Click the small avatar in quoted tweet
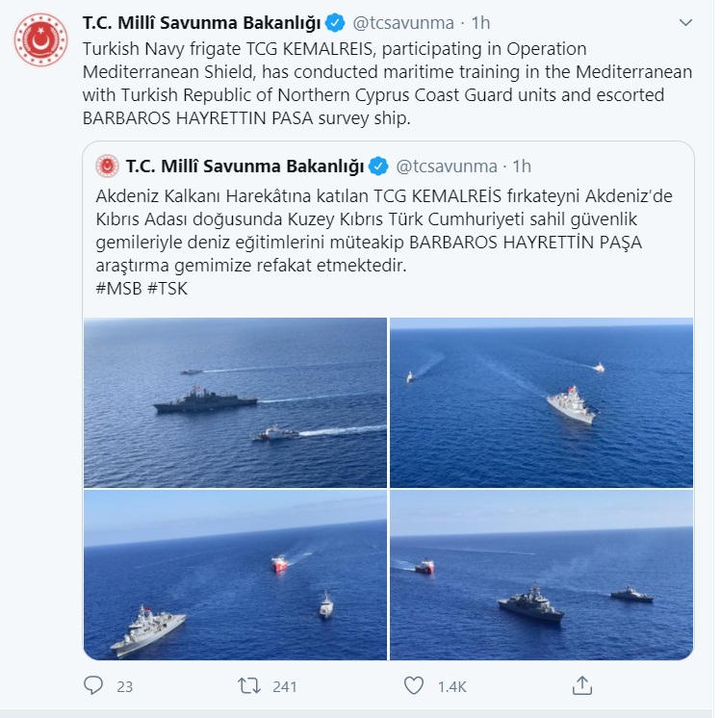This screenshot has width=721, height=718. click(x=107, y=166)
